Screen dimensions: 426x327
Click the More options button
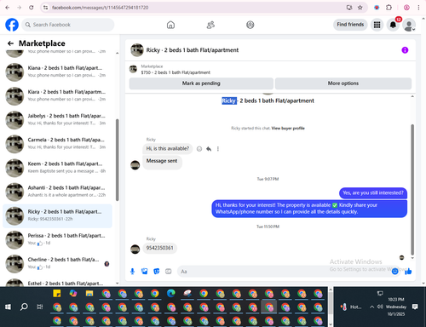tap(343, 83)
